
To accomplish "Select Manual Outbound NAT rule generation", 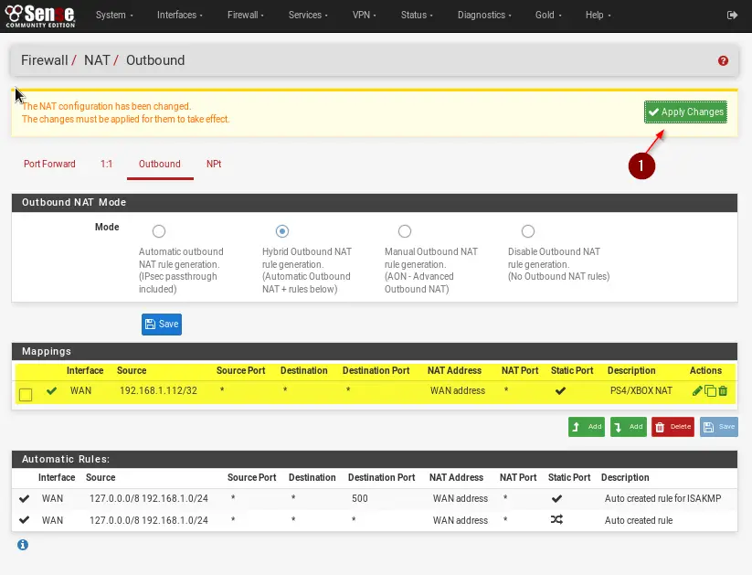I will point(405,231).
